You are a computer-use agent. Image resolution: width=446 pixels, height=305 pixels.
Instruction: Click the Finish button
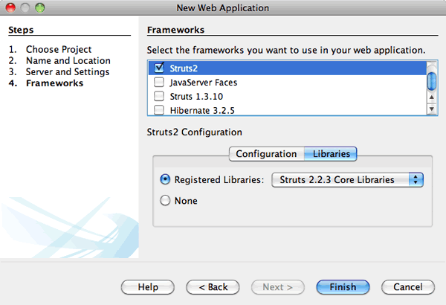pos(343,286)
